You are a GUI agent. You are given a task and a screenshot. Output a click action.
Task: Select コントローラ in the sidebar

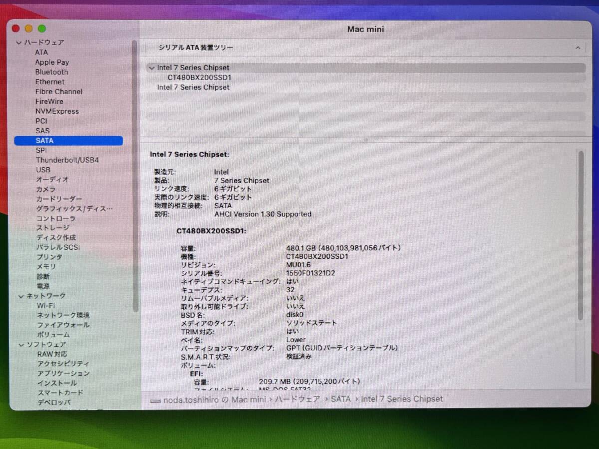pos(56,219)
